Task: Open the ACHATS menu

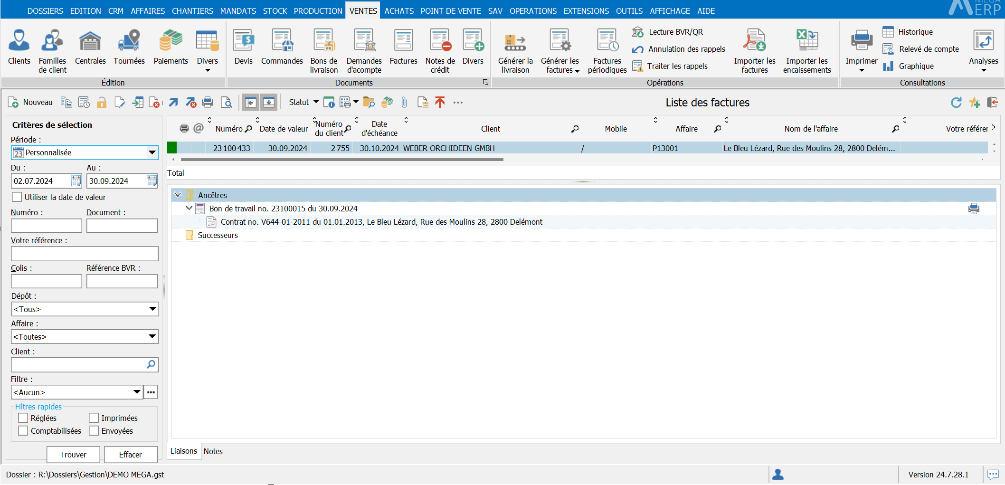Action: tap(398, 11)
